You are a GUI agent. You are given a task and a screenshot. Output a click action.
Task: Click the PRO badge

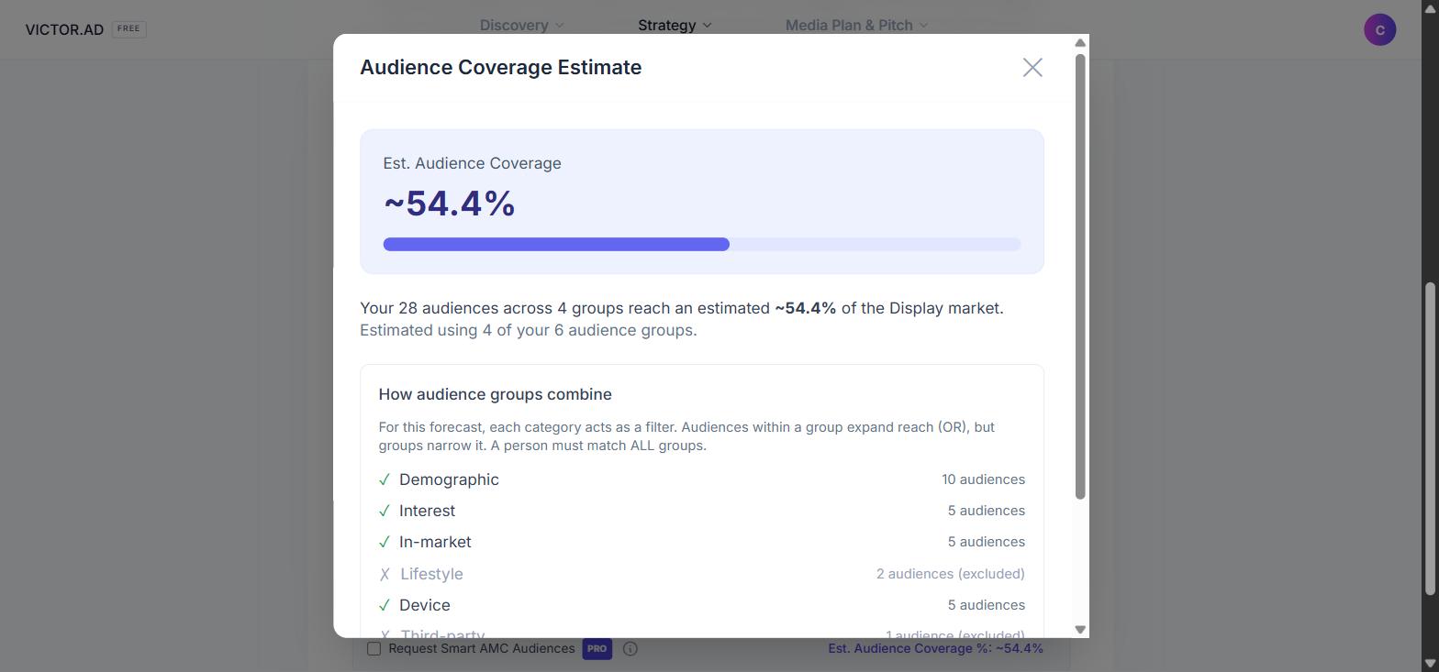(x=597, y=648)
